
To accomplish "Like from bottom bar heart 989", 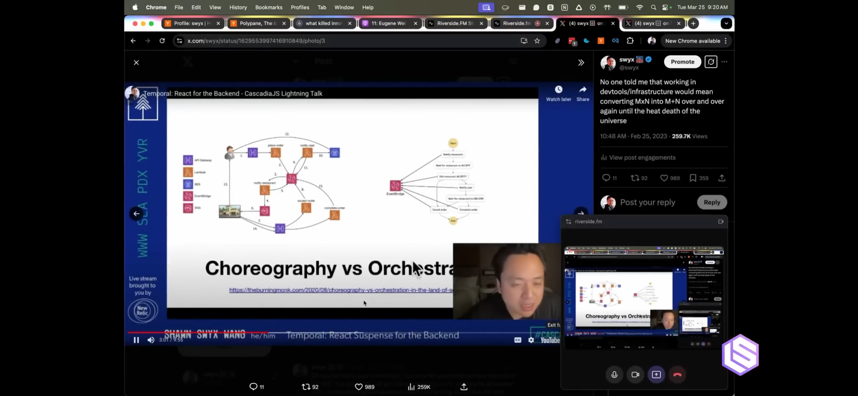I will point(364,387).
